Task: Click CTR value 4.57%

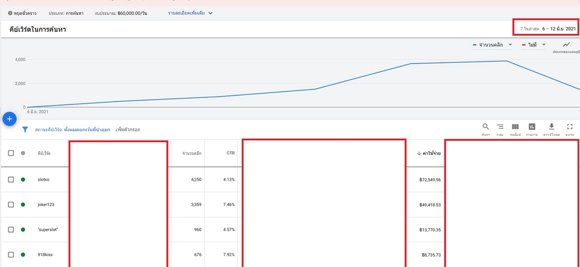Action: (x=228, y=230)
